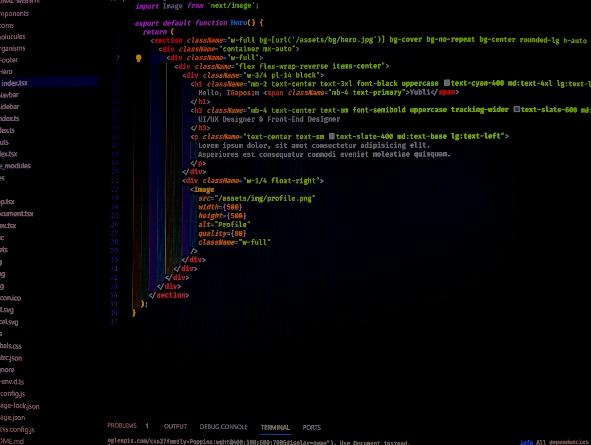Expand the Footer folder in the explorer

coord(9,60)
